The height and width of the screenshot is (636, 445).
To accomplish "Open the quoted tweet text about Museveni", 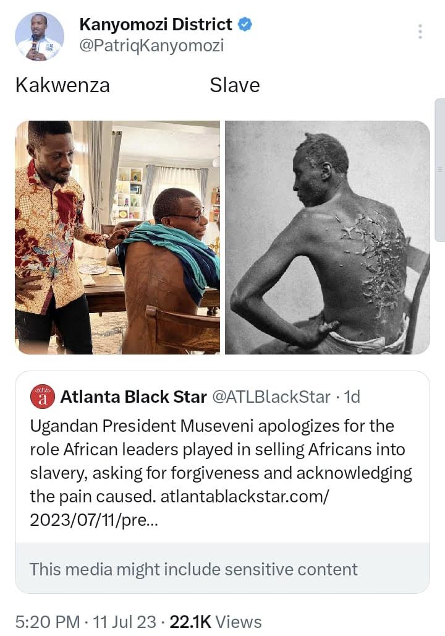I will (221, 473).
